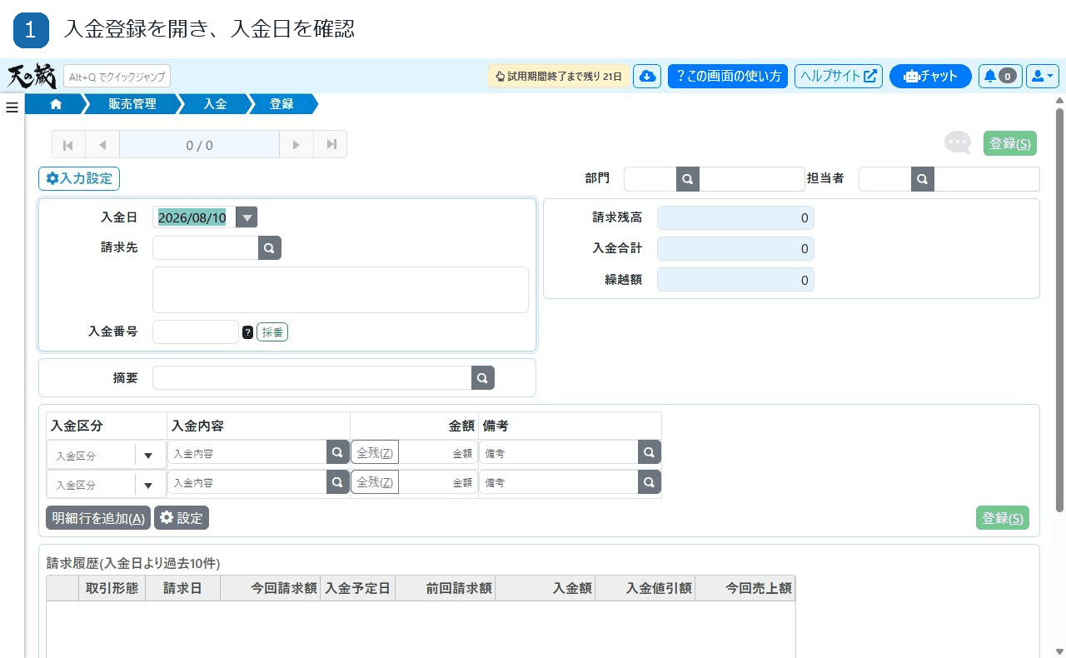
Task: Click the 請求残高 value field
Action: [x=735, y=218]
